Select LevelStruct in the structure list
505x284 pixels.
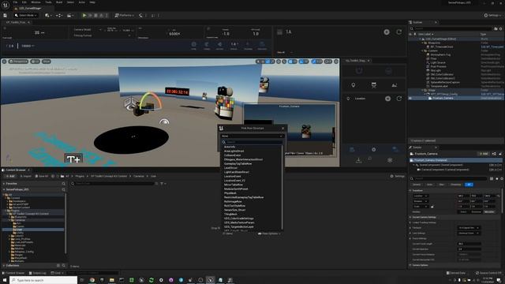point(230,168)
